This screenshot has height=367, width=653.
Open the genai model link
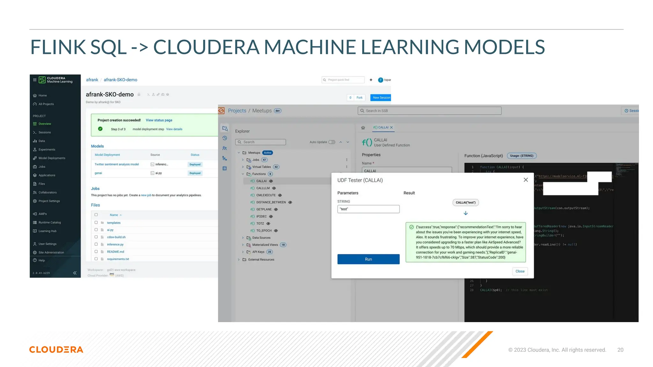point(98,173)
